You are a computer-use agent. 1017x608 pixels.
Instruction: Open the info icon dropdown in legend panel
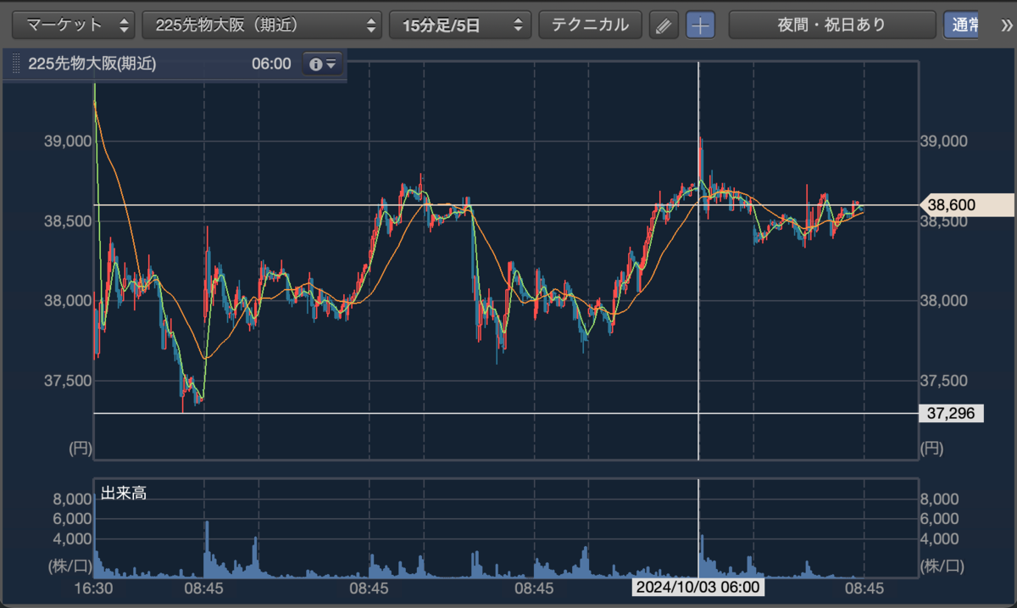[323, 64]
